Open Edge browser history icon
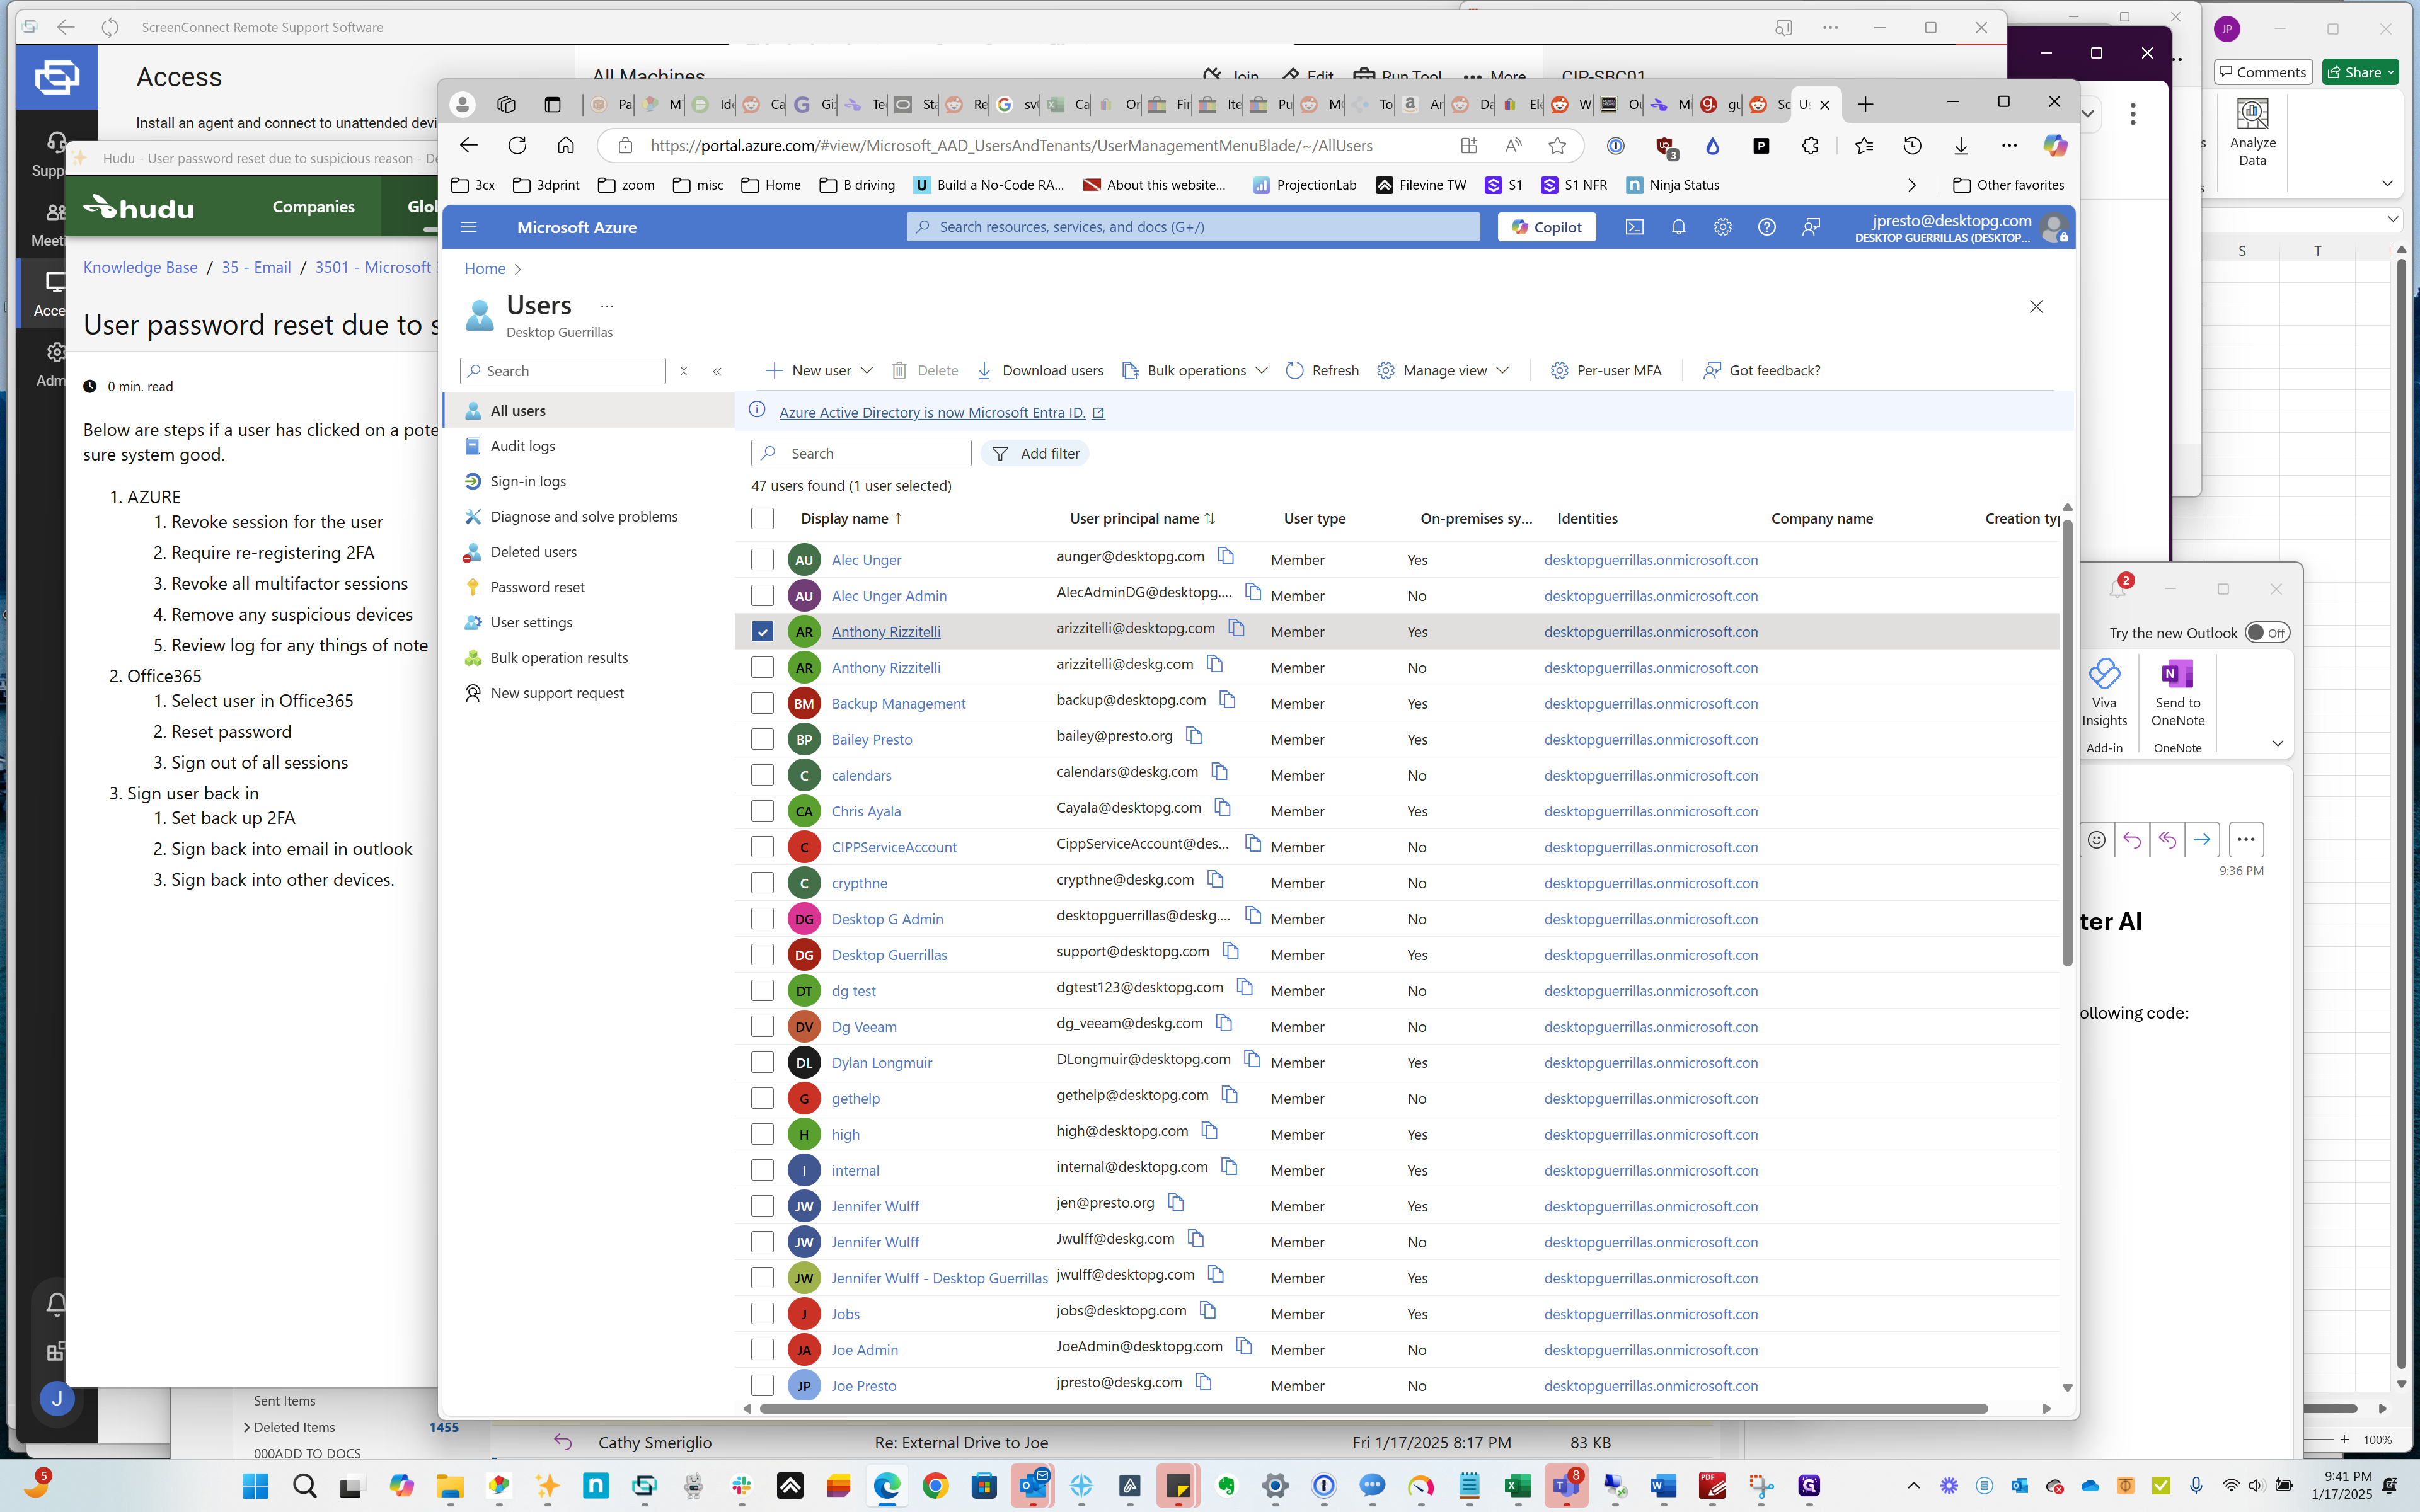Screen dimensions: 2420x1512 tap(1912, 146)
